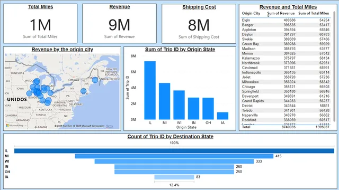The image size is (339, 190).
Task: Select the Grand Rapids city cell
Action: 253,101
